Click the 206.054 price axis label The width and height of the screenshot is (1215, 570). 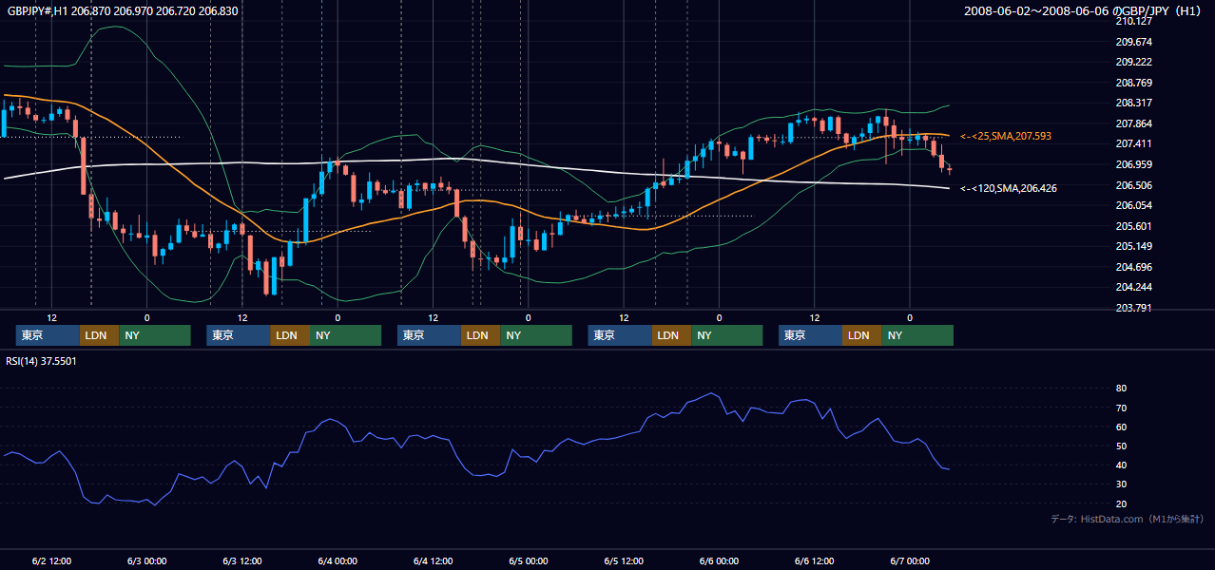(x=1133, y=206)
